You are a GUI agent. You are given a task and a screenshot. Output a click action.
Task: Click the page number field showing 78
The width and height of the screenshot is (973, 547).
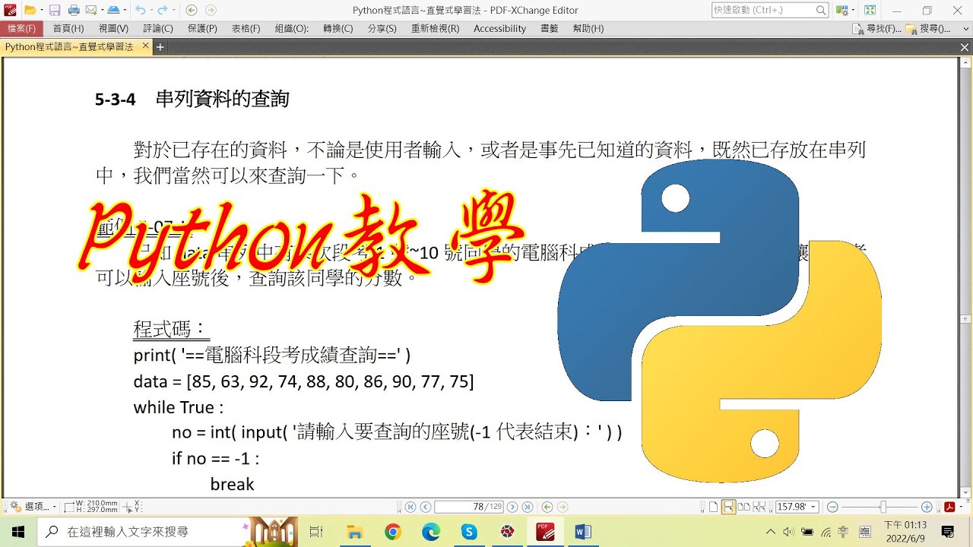click(x=469, y=507)
